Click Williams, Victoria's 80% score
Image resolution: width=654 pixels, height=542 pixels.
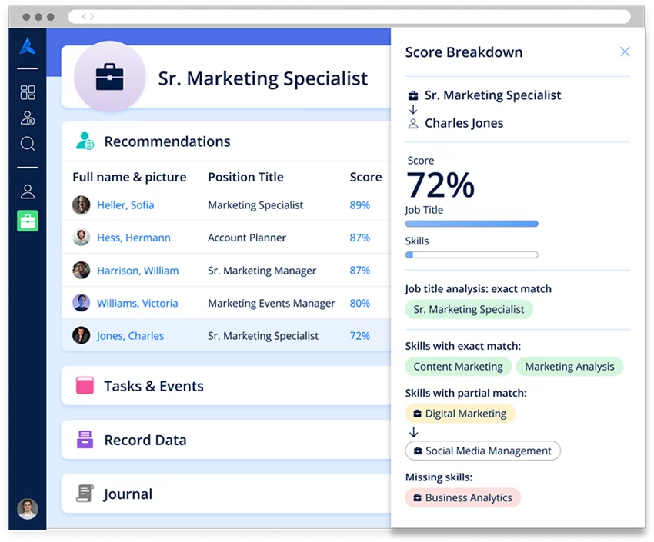click(359, 304)
